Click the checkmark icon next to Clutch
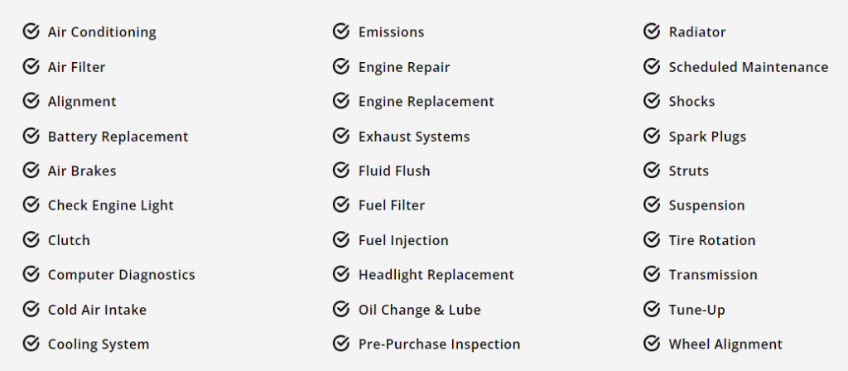 pos(31,239)
